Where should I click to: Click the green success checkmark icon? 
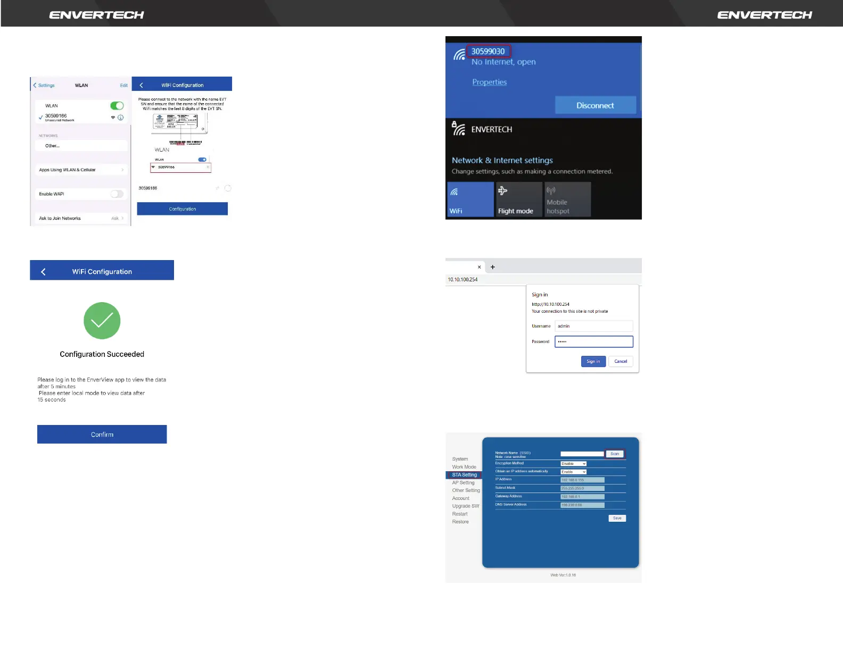point(102,321)
